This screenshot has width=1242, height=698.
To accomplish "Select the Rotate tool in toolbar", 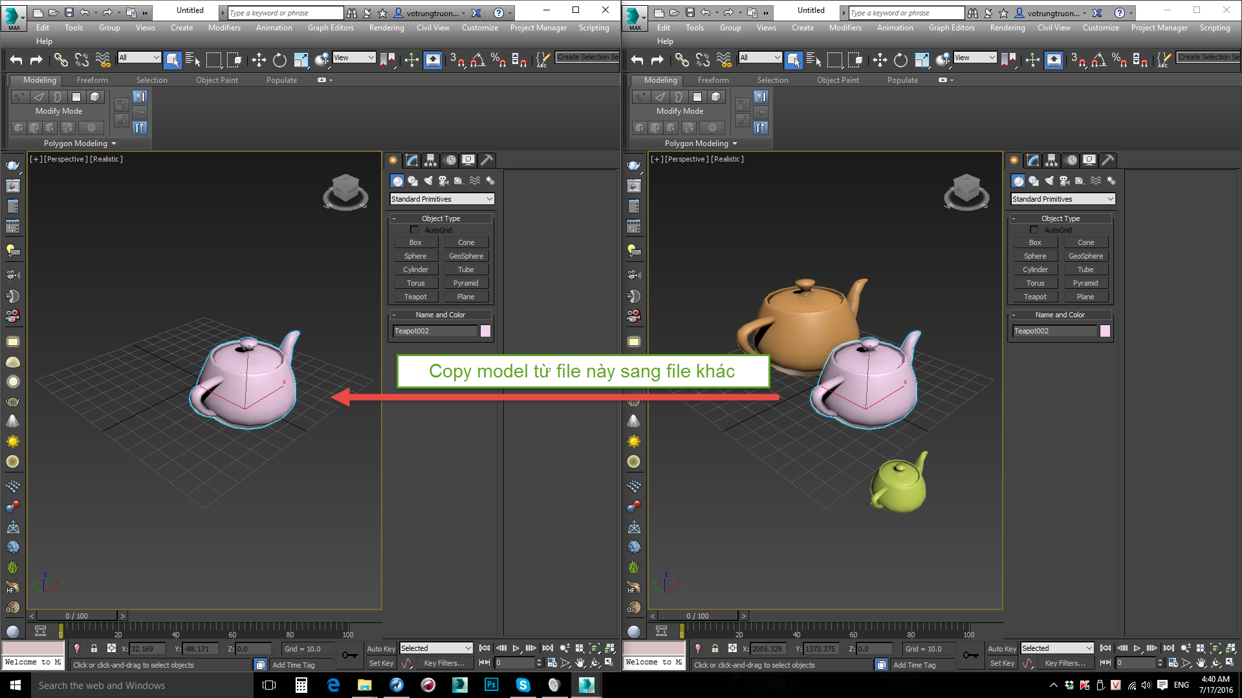I will coord(279,58).
